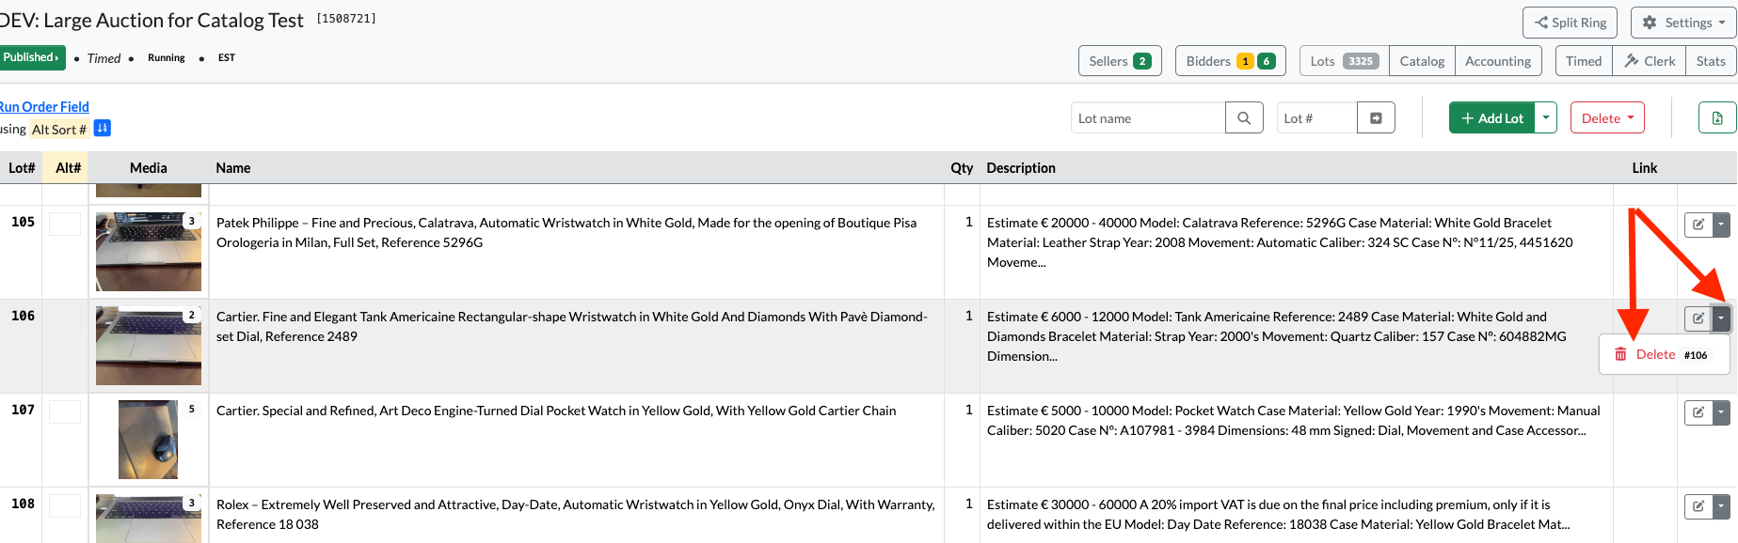This screenshot has height=543, width=1738.
Task: Click the Add Lot button
Action: (1491, 118)
